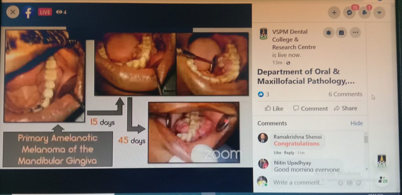402x195 pixels.
Task: Click the Good morning everyone comment
Action: pyautogui.click(x=307, y=170)
